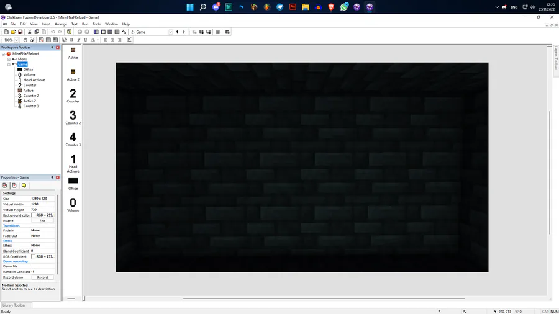Click the Copy toolbar icon
This screenshot has width=559, height=314.
point(37,32)
